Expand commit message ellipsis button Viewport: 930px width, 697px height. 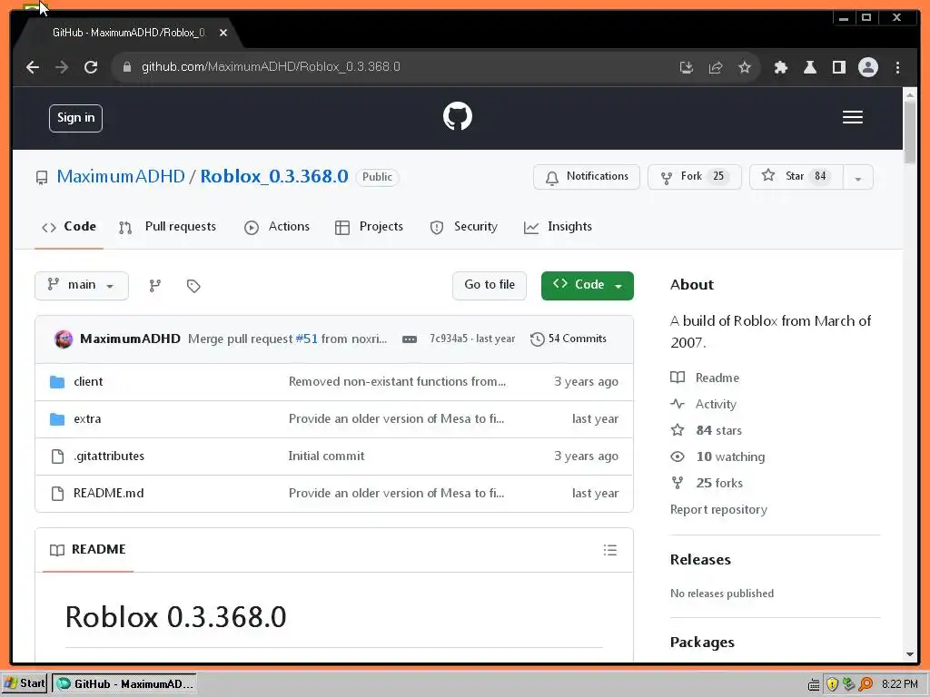tap(410, 339)
